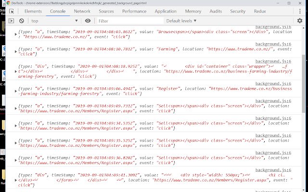Expand the div log entry at 04:09:41.309Z
This screenshot has height=192, width=308.
[16, 180]
